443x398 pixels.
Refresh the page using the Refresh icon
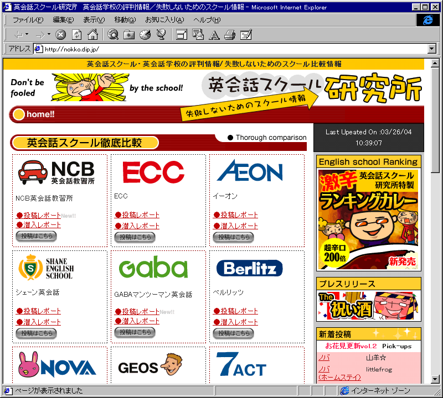(77, 35)
